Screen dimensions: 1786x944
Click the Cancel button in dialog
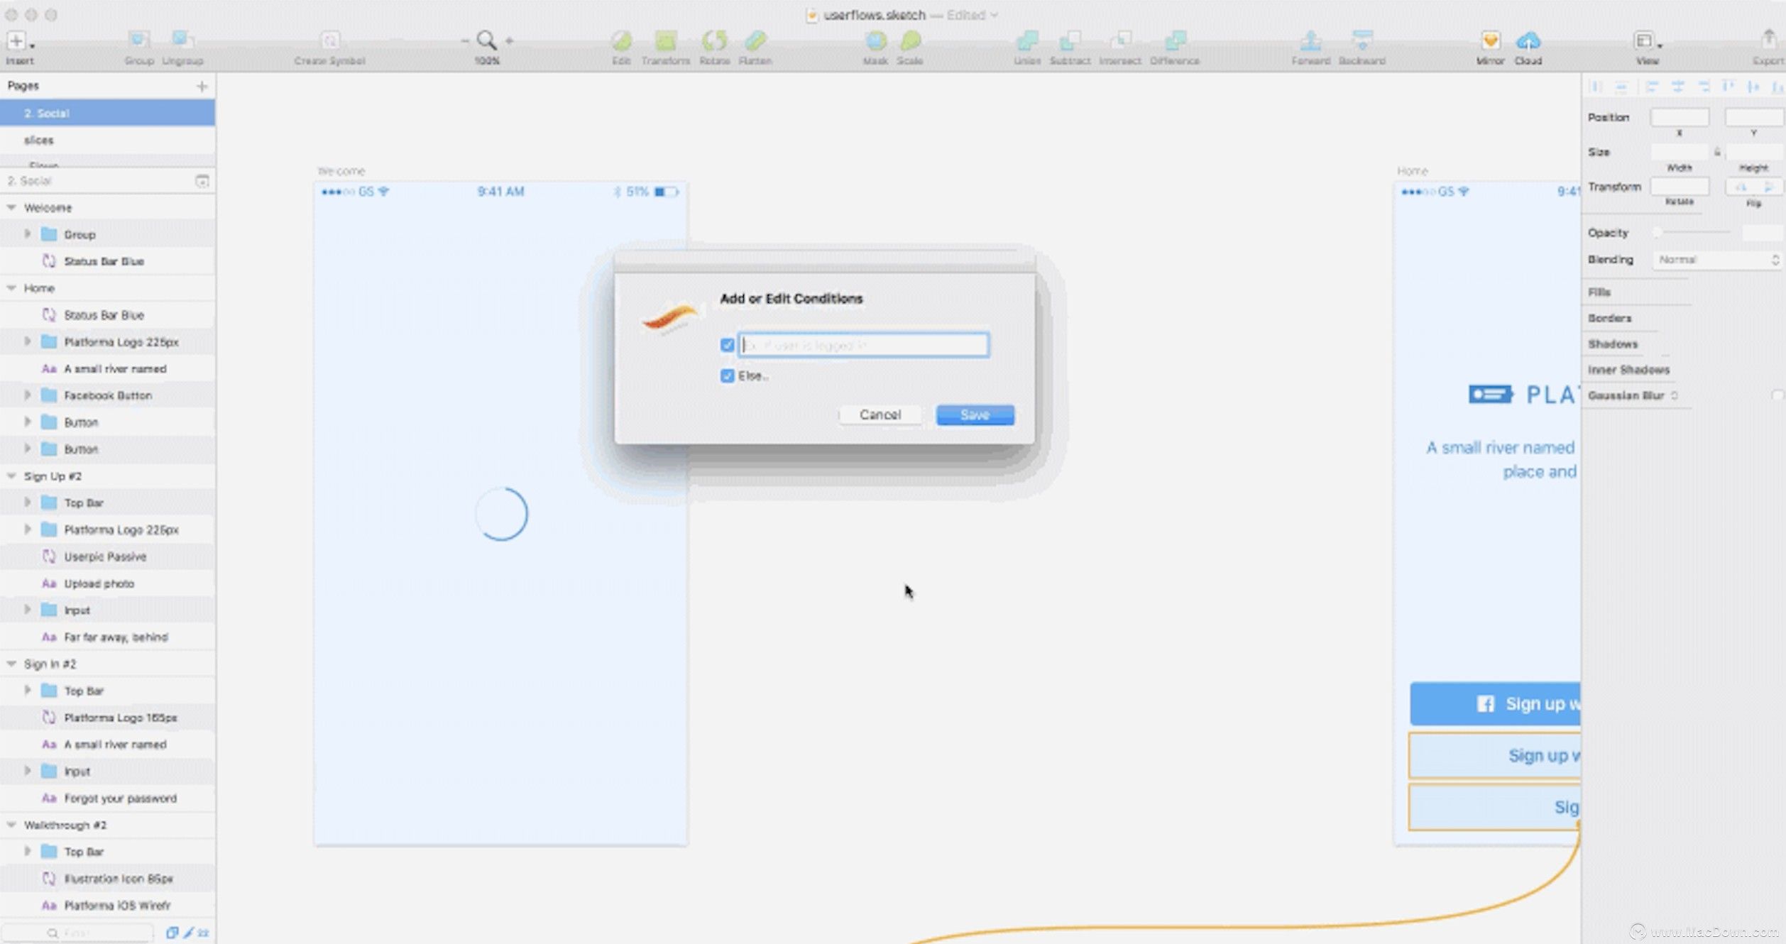click(x=880, y=415)
